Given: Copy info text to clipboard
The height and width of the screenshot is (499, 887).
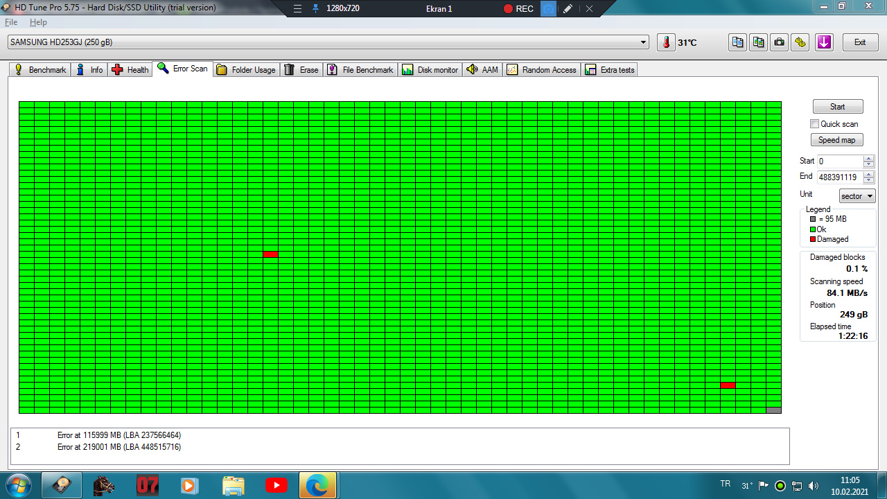Looking at the screenshot, I should pyautogui.click(x=737, y=42).
